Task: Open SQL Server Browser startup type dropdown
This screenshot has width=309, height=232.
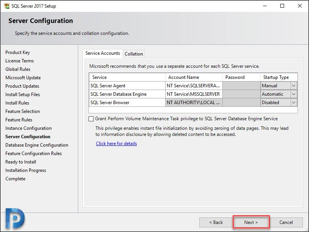Action: point(293,103)
